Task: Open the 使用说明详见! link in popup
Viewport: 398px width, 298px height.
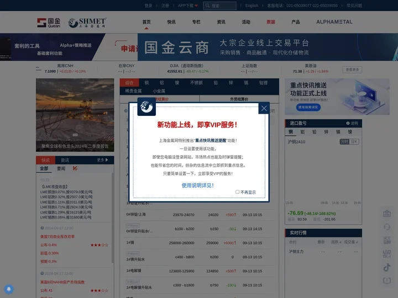Action: pos(197,185)
